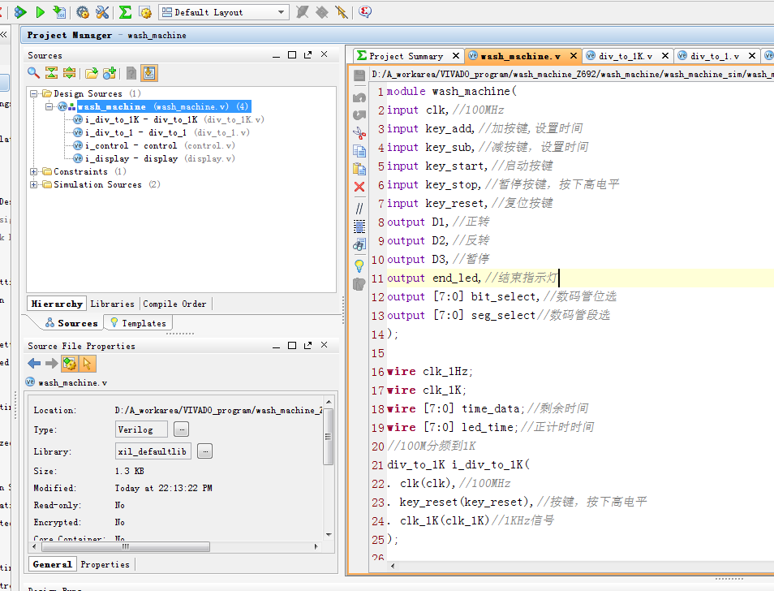Open the div_to_1K.v editor tab
The image size is (774, 591).
click(621, 56)
